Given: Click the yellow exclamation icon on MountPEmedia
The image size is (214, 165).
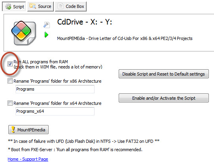Looking at the screenshot, I should pos(13,129).
